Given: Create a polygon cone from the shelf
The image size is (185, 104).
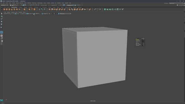Looking at the screenshot, I should (x=12, y=9).
